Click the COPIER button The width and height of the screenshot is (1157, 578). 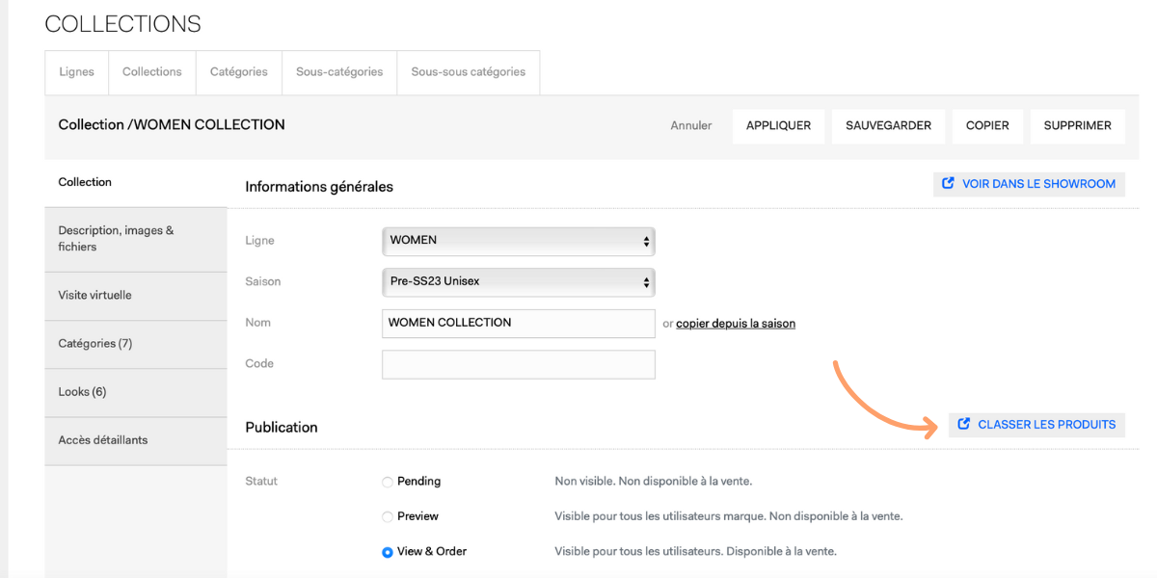pyautogui.click(x=987, y=125)
